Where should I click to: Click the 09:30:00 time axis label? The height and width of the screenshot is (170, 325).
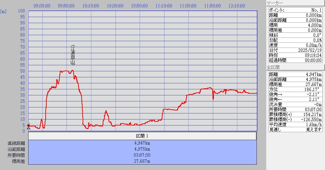tap(42, 6)
